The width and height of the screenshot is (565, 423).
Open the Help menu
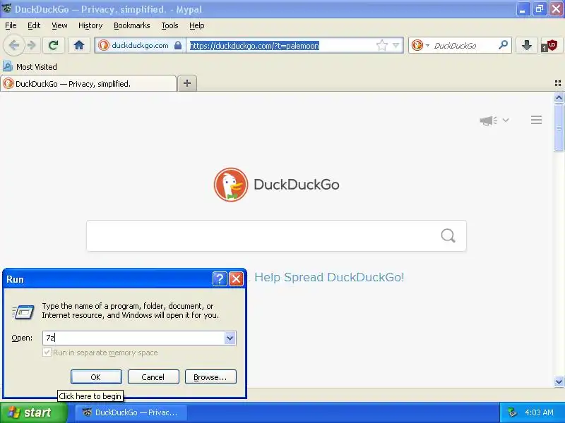197,25
